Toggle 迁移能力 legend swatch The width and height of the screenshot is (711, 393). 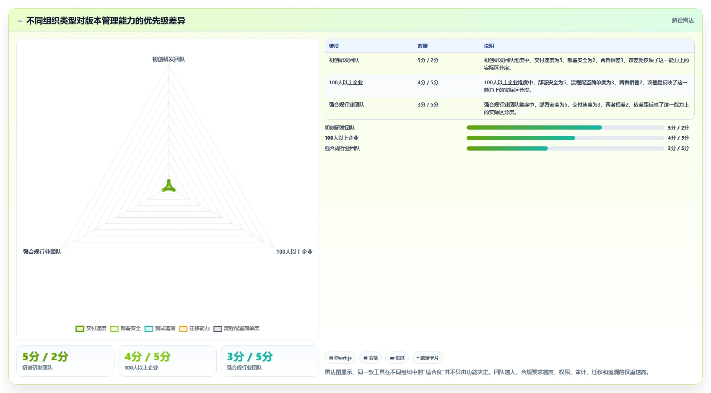[x=183, y=328]
